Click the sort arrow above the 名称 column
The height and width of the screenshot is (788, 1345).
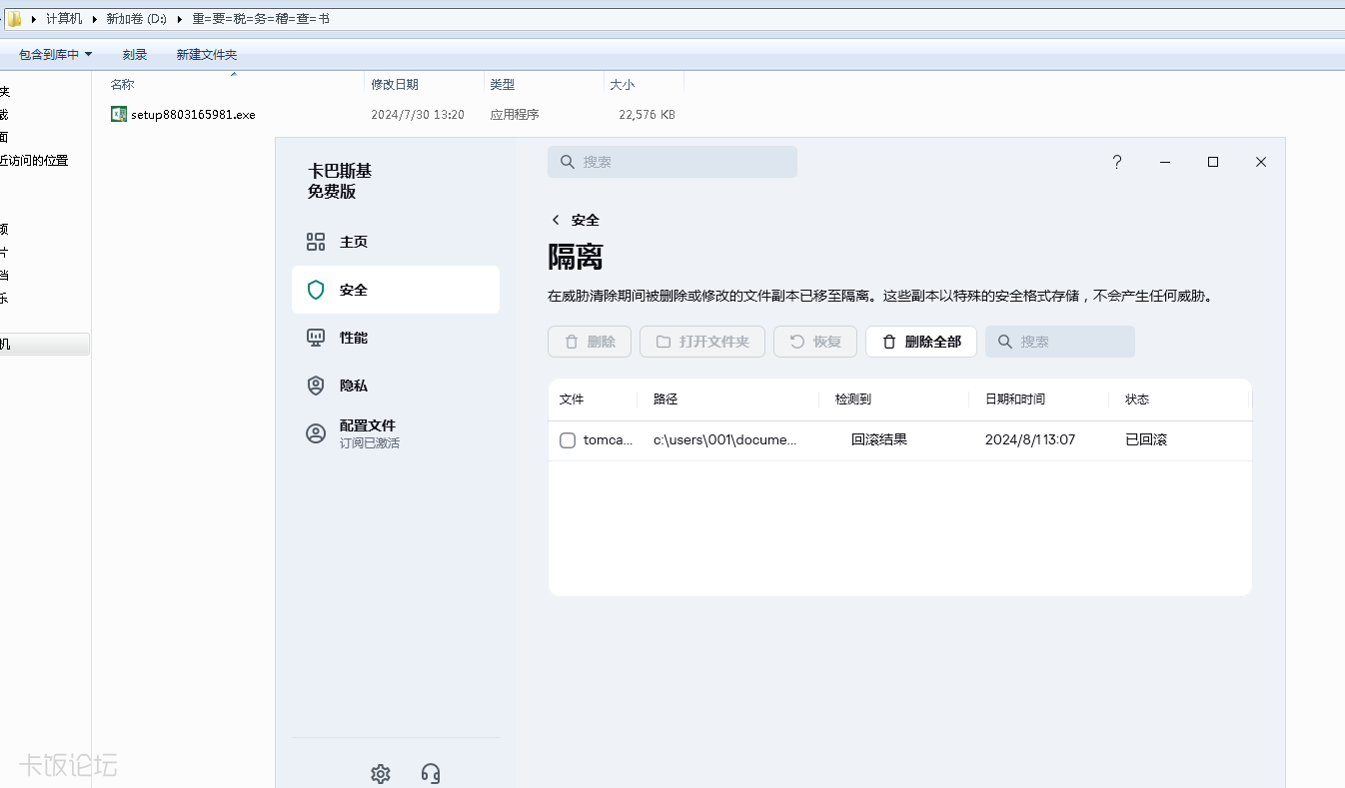coord(234,74)
